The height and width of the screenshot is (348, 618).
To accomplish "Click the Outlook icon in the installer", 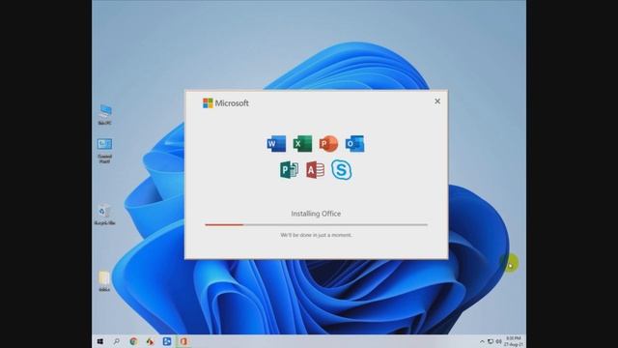I will coord(354,144).
